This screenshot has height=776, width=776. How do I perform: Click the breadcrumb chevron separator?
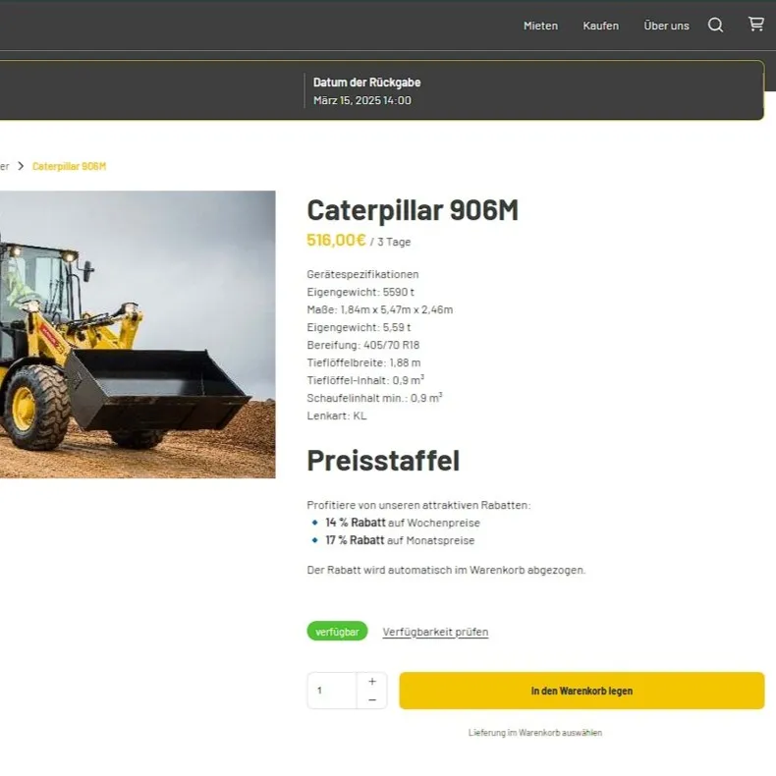coord(21,166)
